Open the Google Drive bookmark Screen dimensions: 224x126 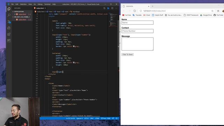pos(206,15)
